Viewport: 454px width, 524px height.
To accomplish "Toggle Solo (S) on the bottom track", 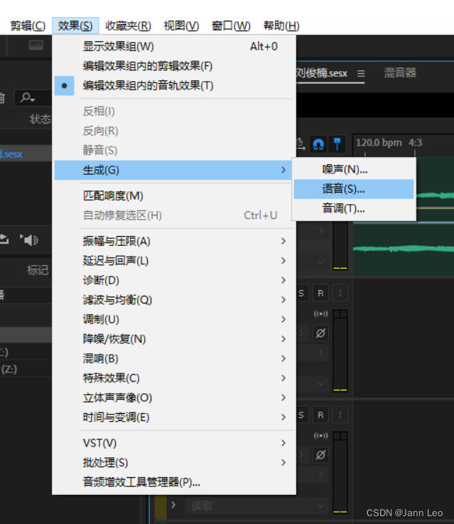I will point(301,415).
